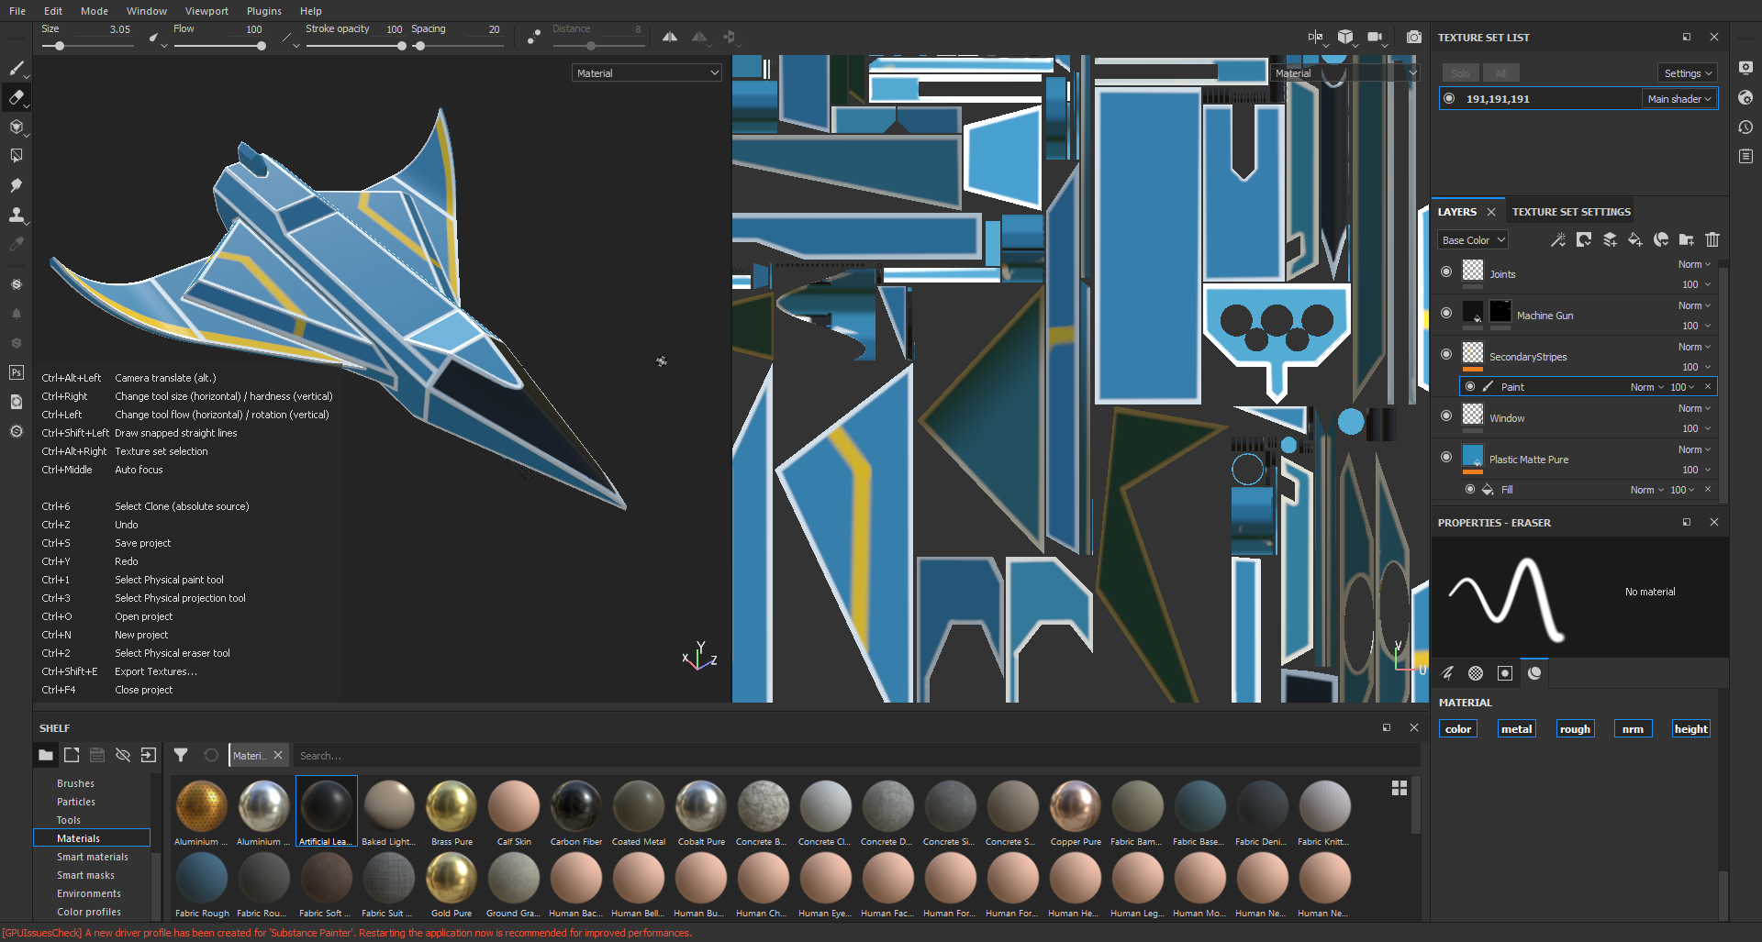Toggle the metal material channel button
The width and height of the screenshot is (1762, 942).
click(1517, 729)
